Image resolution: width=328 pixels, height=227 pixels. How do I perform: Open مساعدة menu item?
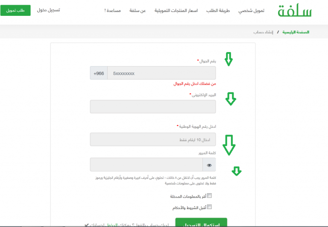(x=113, y=10)
